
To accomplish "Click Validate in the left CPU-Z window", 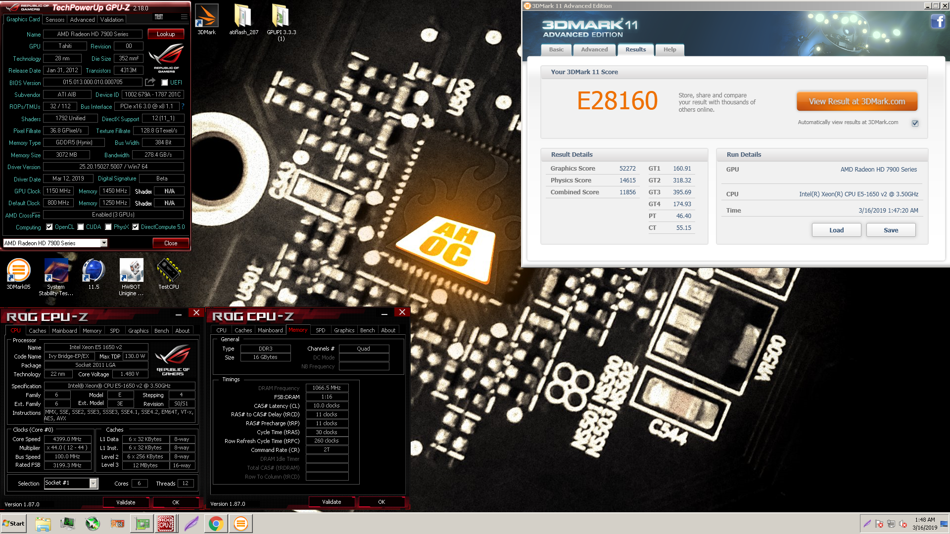I will (x=126, y=502).
